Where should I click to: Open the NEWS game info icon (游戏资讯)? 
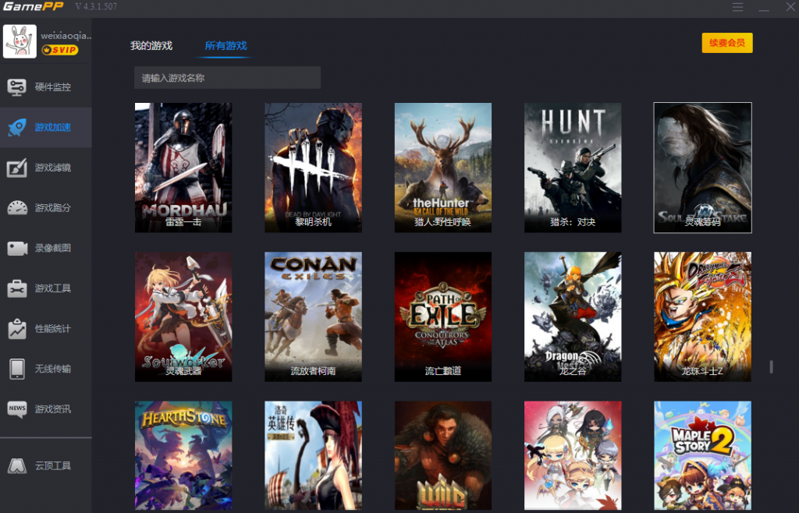coord(17,409)
